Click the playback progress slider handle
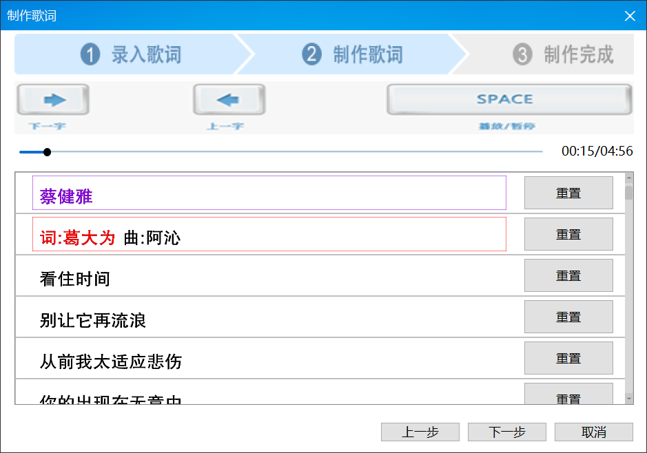Viewport: 647px width, 453px height. click(47, 152)
